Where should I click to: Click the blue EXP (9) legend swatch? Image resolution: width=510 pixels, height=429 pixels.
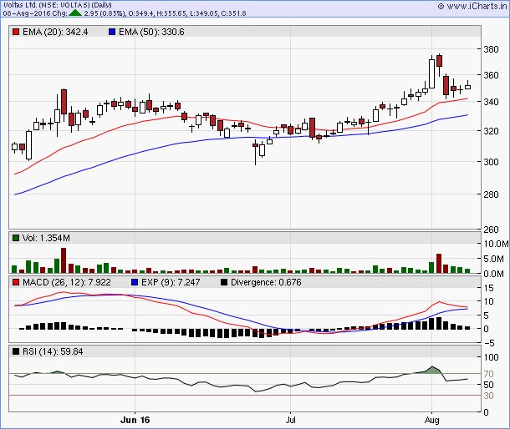coord(135,282)
